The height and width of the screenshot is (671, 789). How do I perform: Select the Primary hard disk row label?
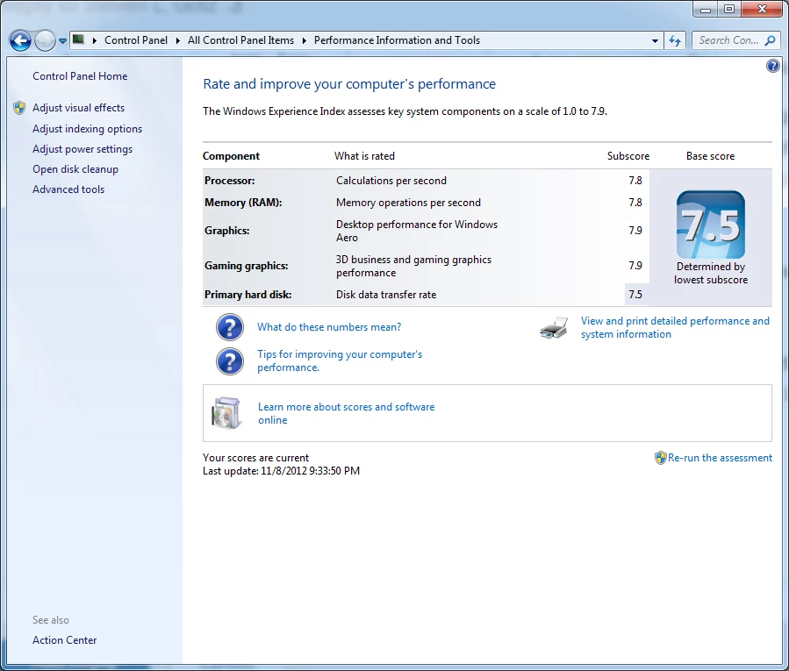[x=248, y=295]
